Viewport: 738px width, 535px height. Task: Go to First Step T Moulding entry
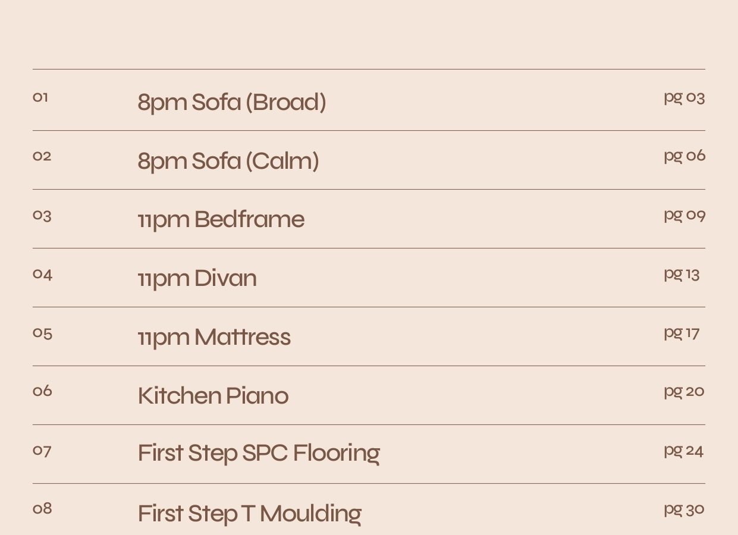coord(249,514)
